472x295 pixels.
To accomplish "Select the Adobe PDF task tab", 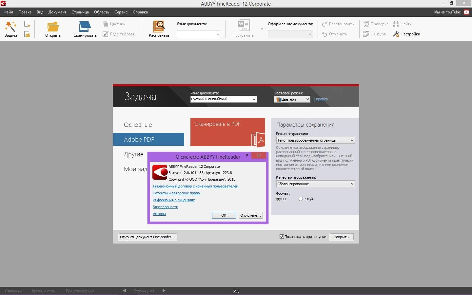I will pyautogui.click(x=148, y=139).
